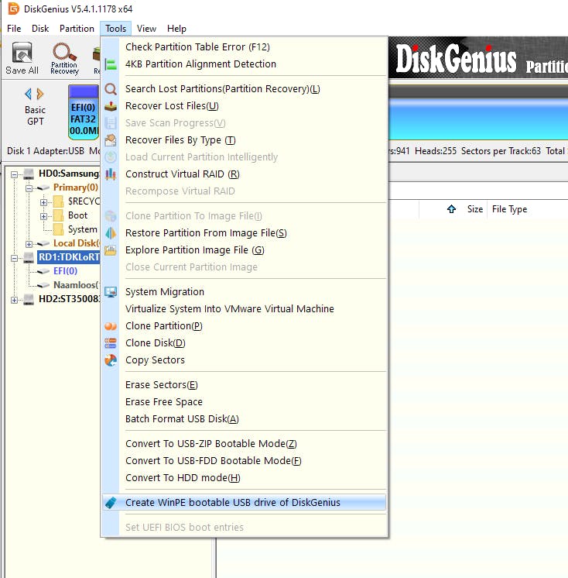
Task: Expand the $RECYC folder node
Action: [43, 202]
